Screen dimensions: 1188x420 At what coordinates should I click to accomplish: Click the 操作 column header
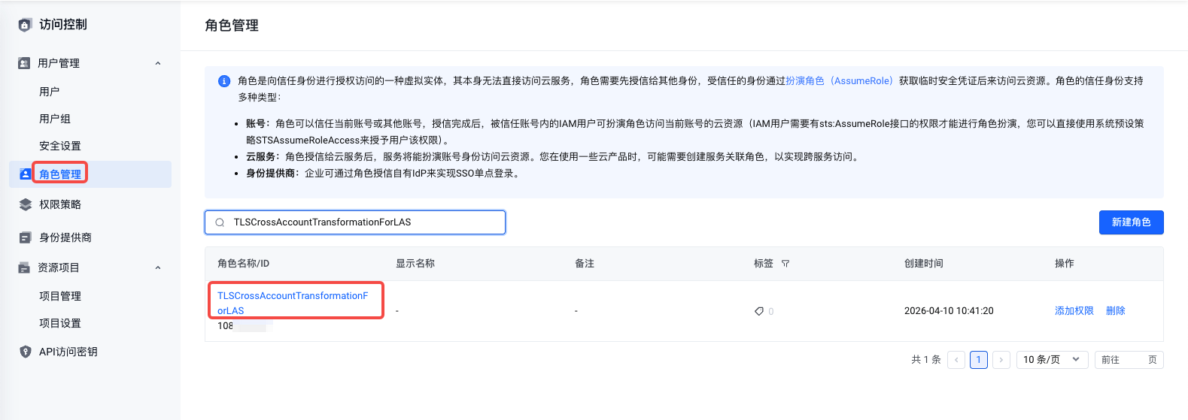pyautogui.click(x=1065, y=264)
